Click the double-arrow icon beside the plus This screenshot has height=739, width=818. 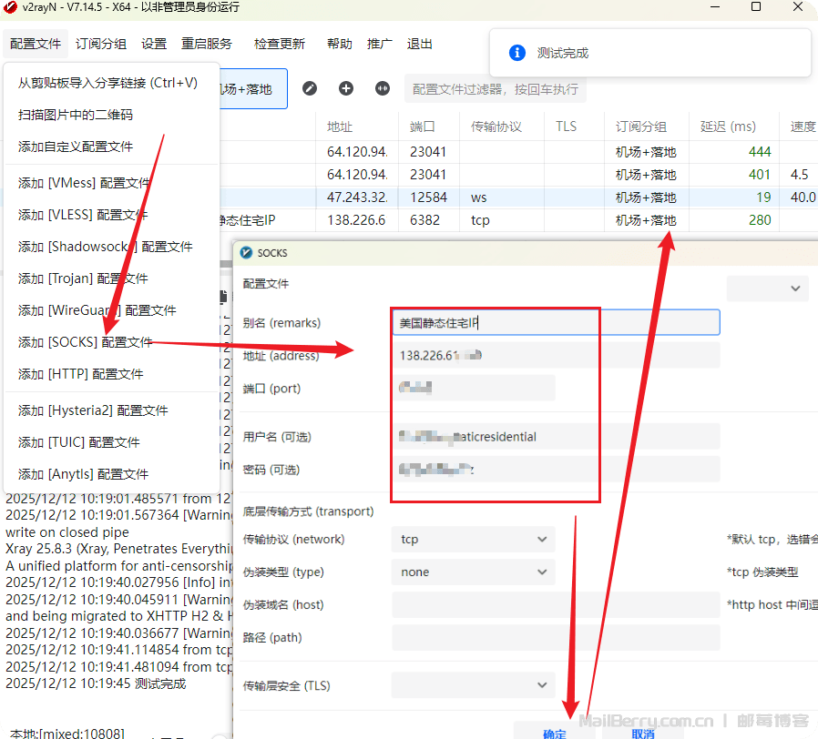[383, 88]
